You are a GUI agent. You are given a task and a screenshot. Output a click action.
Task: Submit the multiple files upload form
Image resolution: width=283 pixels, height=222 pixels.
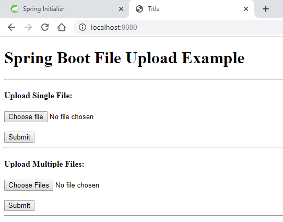click(x=19, y=206)
